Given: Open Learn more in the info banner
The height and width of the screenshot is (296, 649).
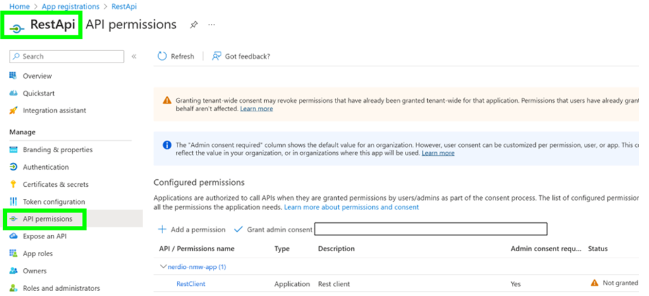Looking at the screenshot, I should [438, 153].
